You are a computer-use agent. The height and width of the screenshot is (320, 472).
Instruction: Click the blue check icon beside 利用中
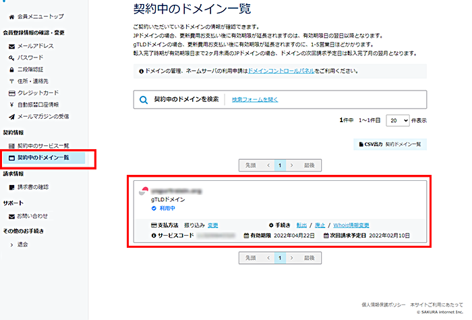coord(154,208)
